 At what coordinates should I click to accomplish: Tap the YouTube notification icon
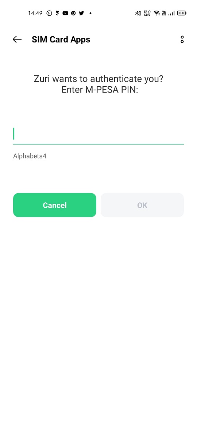click(x=65, y=13)
